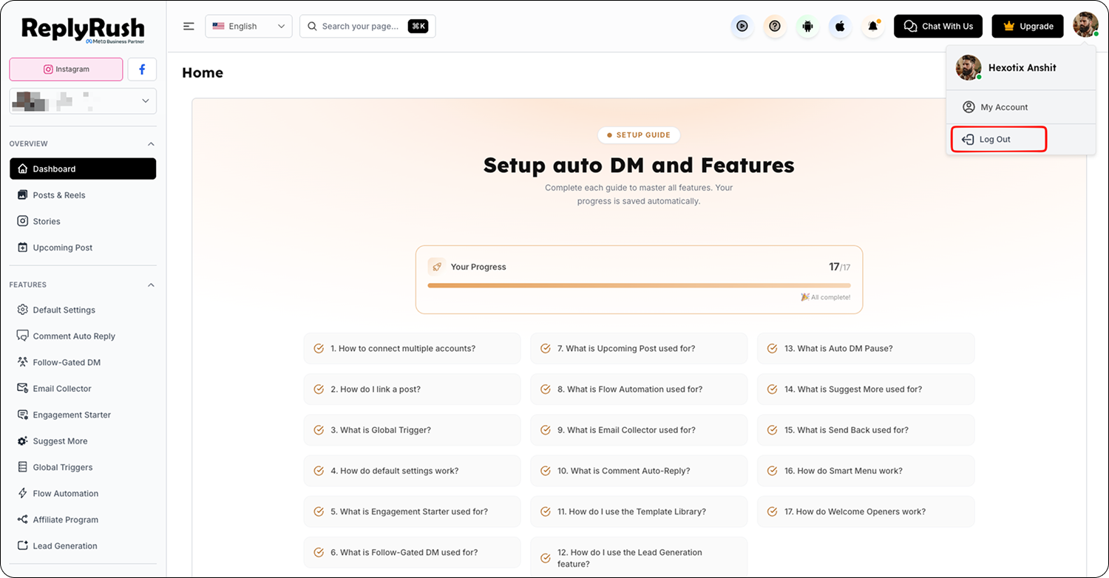Viewport: 1109px width, 578px height.
Task: Switch to the Facebook platform icon
Action: (x=142, y=69)
